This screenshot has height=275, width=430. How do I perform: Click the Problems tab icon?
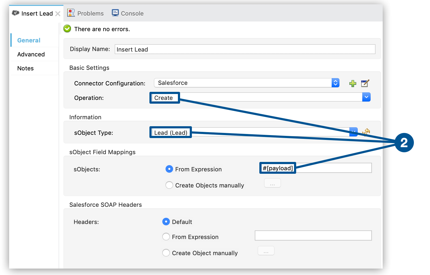[71, 13]
